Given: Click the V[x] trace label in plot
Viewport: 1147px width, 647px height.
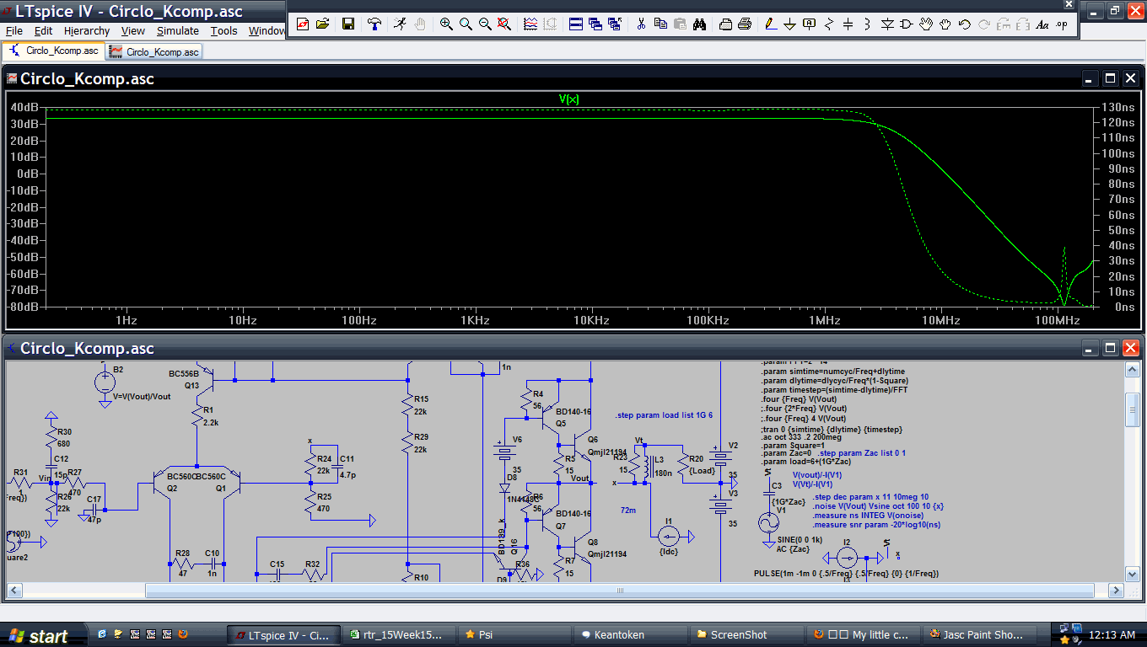Looking at the screenshot, I should tap(569, 99).
